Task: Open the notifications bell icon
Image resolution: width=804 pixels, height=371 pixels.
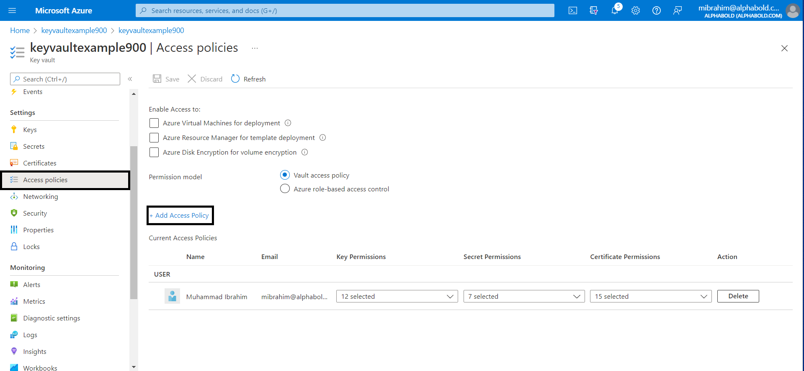Action: point(615,10)
